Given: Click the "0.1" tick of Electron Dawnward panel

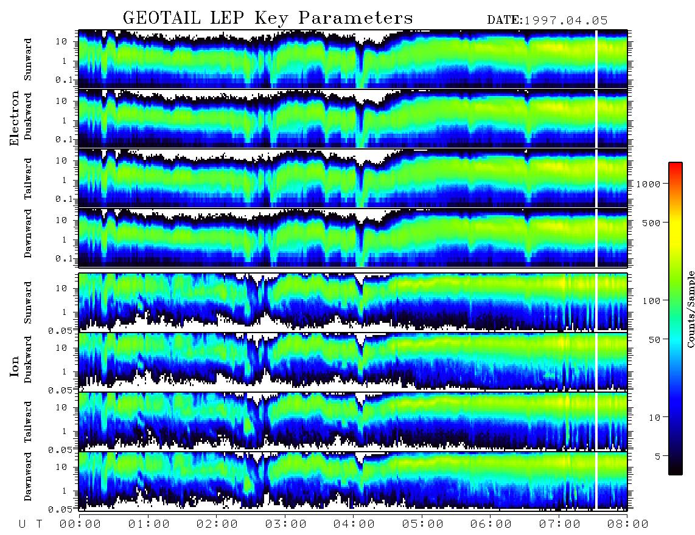Looking at the screenshot, I should (x=64, y=258).
